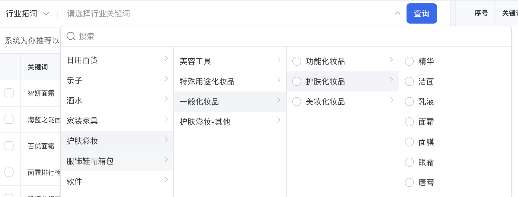
Task: Open the 护肤彩妆 category
Action: pyautogui.click(x=82, y=141)
